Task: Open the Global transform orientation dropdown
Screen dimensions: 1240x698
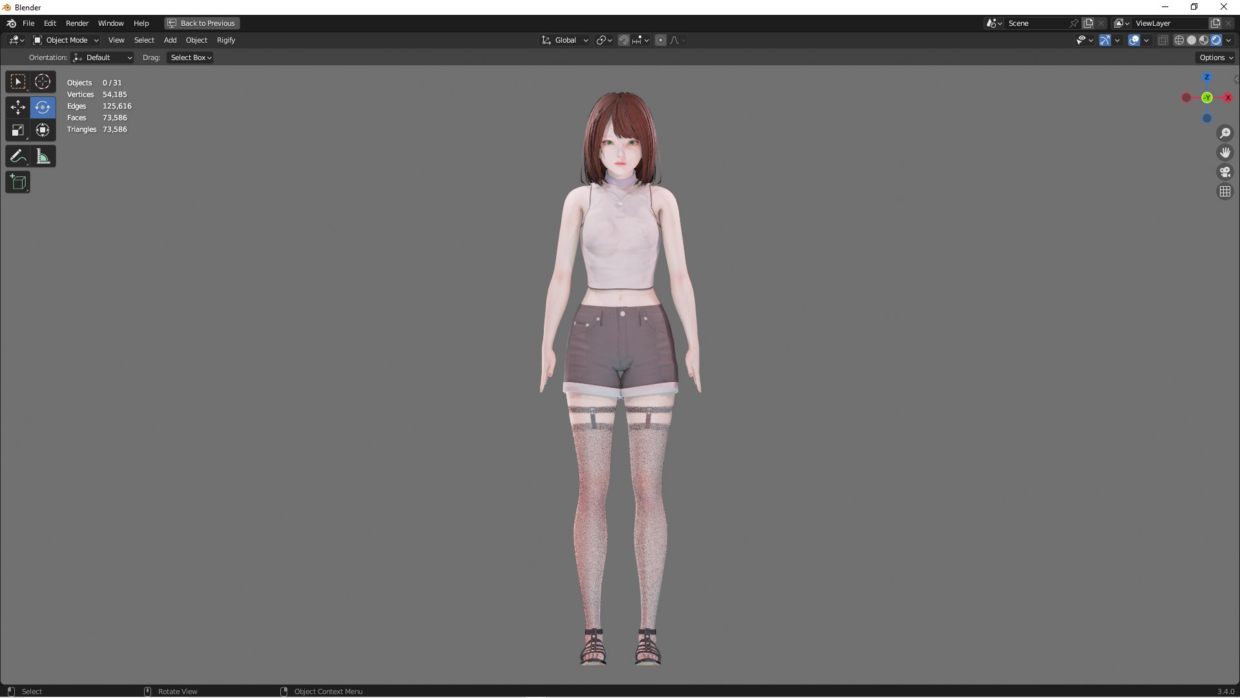Action: click(565, 40)
